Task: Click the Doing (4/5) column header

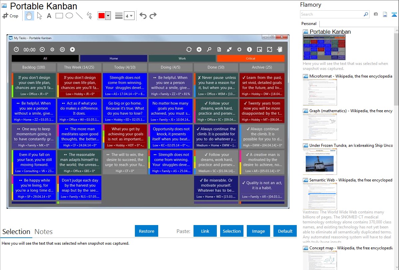Action: pyautogui.click(x=171, y=67)
